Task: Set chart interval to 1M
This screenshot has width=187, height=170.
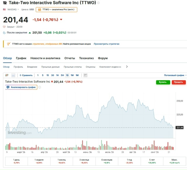Action: [77, 75]
